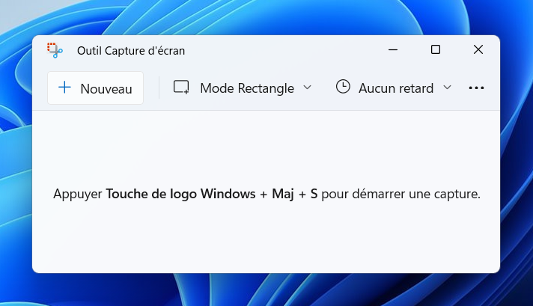Click the blue plus icon beside Nouveau
Viewport: 533px width, 306px height.
pos(64,88)
